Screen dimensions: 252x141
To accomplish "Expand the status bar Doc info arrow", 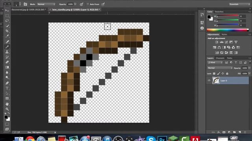I will [x=55, y=132].
